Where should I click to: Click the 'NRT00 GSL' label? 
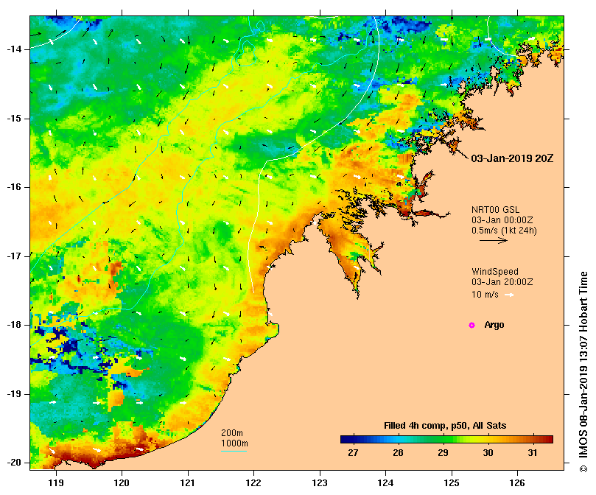click(x=495, y=209)
